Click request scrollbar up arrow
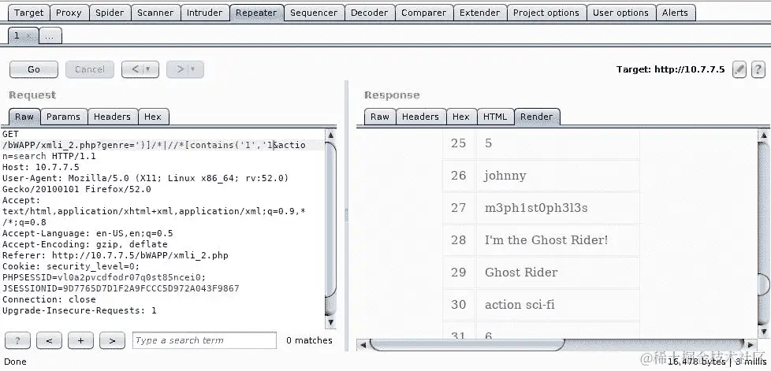This screenshot has height=371, width=771. point(331,135)
